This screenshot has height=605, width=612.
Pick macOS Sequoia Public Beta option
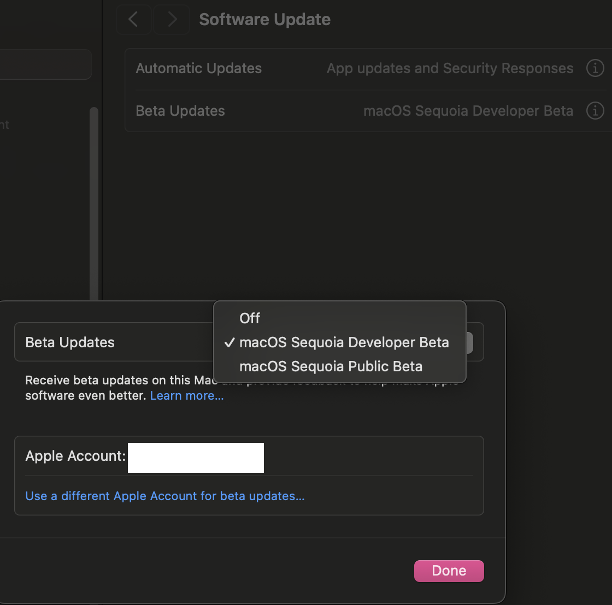pyautogui.click(x=331, y=366)
